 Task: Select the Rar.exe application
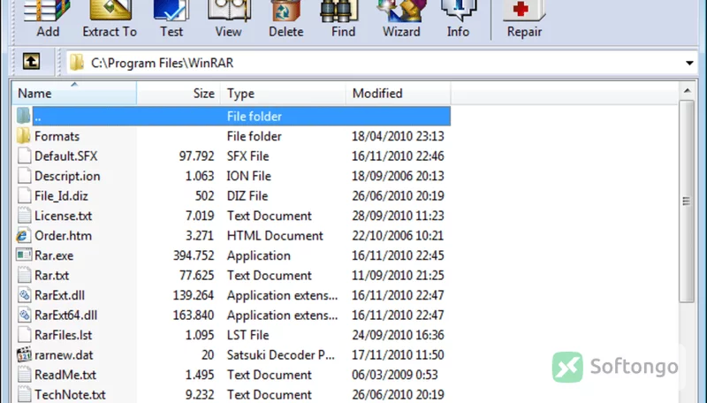(232, 255)
